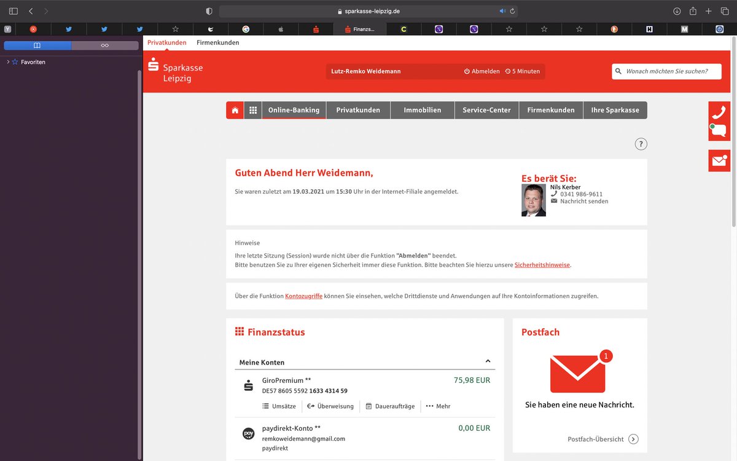Open the Immobilien menu

(423, 110)
